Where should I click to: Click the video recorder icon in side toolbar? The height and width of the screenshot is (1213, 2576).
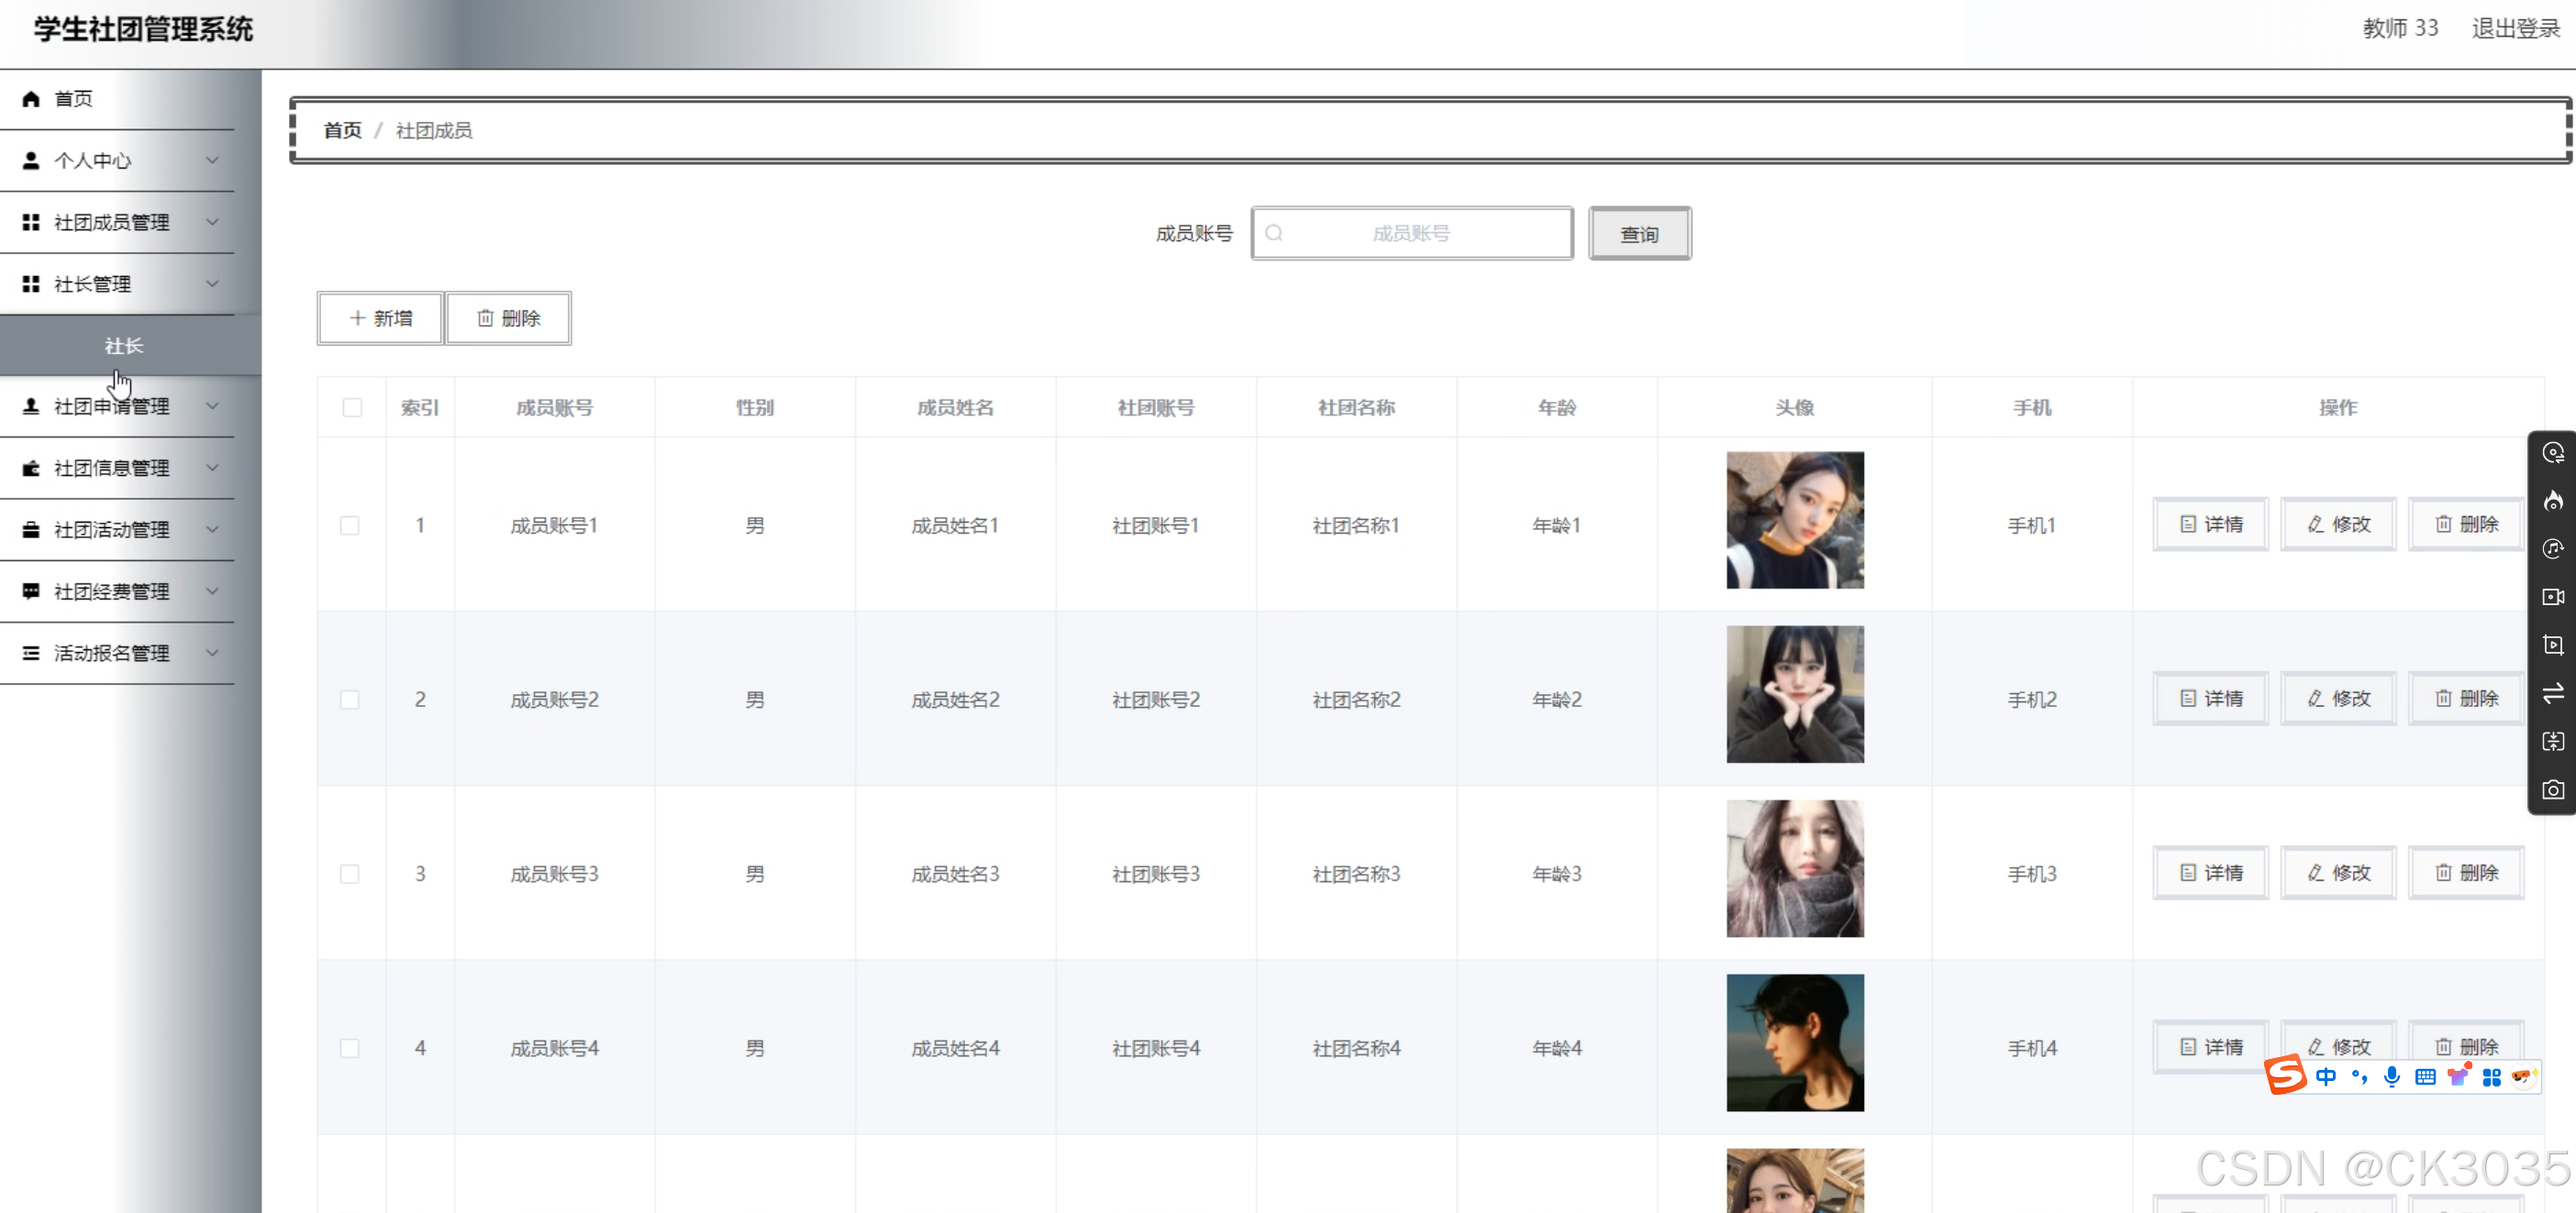click(x=2553, y=597)
